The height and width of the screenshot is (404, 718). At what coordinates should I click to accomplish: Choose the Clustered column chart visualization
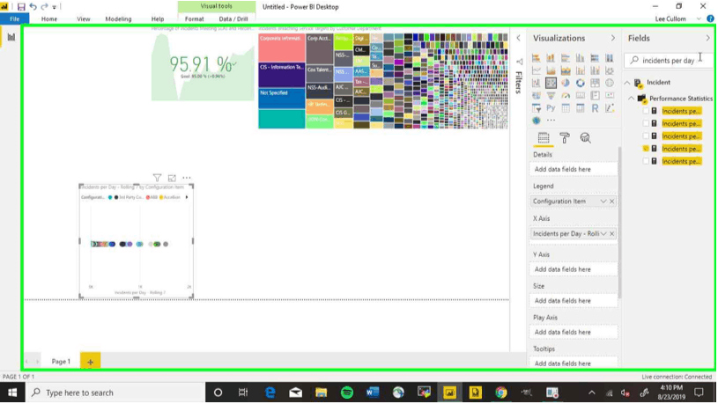581,58
